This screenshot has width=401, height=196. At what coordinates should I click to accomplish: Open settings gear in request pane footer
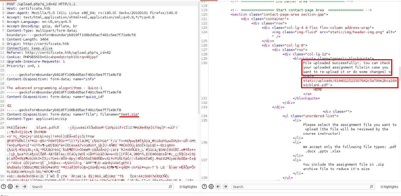(x=10, y=186)
